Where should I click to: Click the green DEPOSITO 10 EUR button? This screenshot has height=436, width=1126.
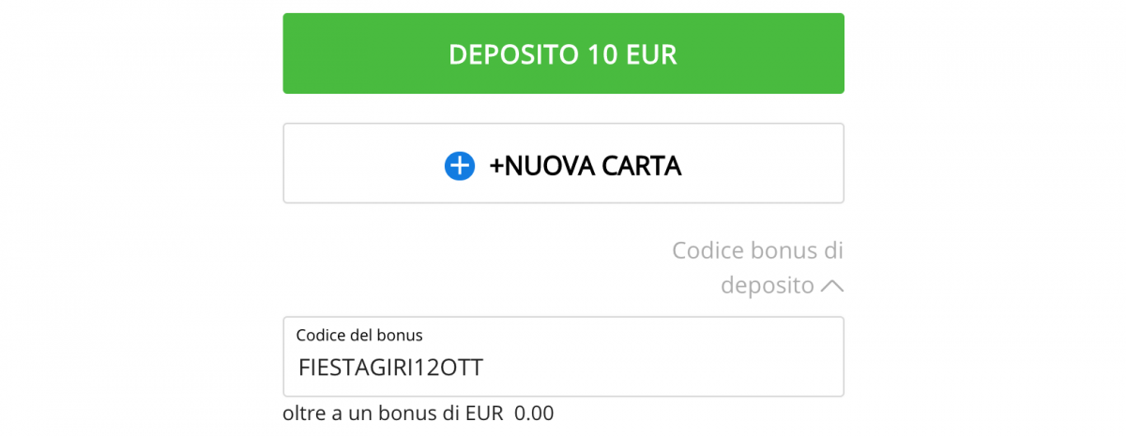coord(563,53)
